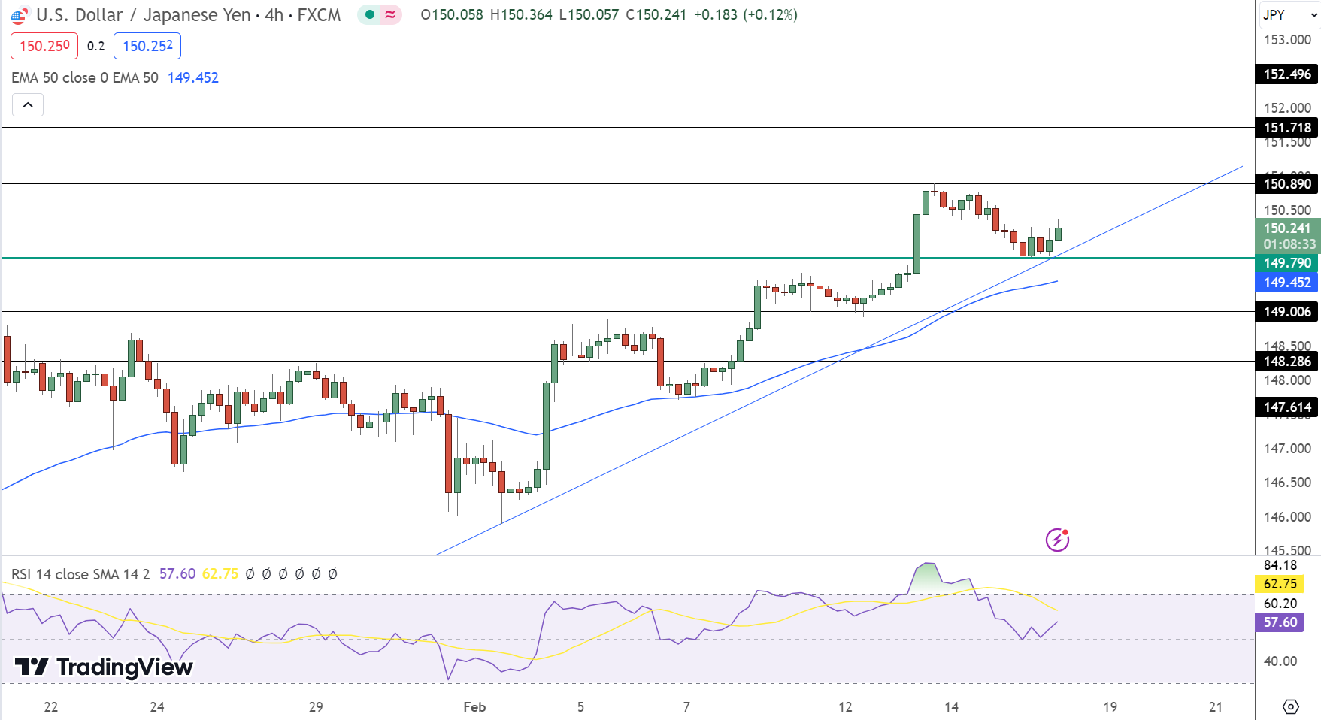Click the 149.006 support price label
The image size is (1321, 720).
pyautogui.click(x=1287, y=312)
